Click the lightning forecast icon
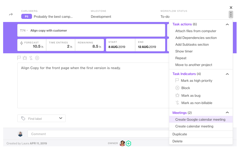 [22, 43]
